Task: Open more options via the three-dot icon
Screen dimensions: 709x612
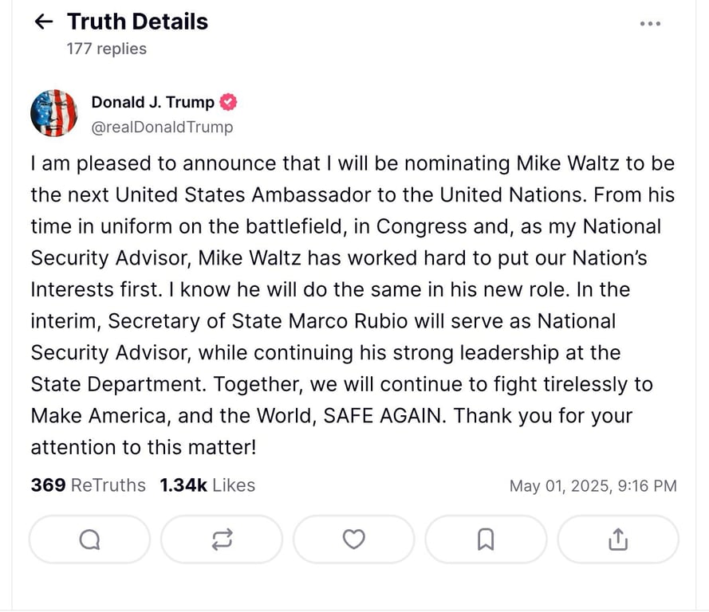Action: (650, 24)
